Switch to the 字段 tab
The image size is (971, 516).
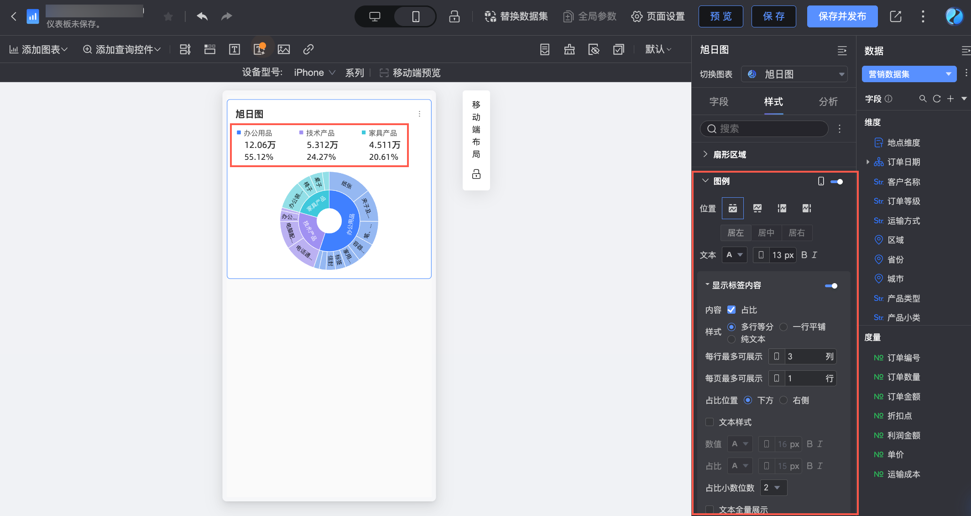point(719,101)
